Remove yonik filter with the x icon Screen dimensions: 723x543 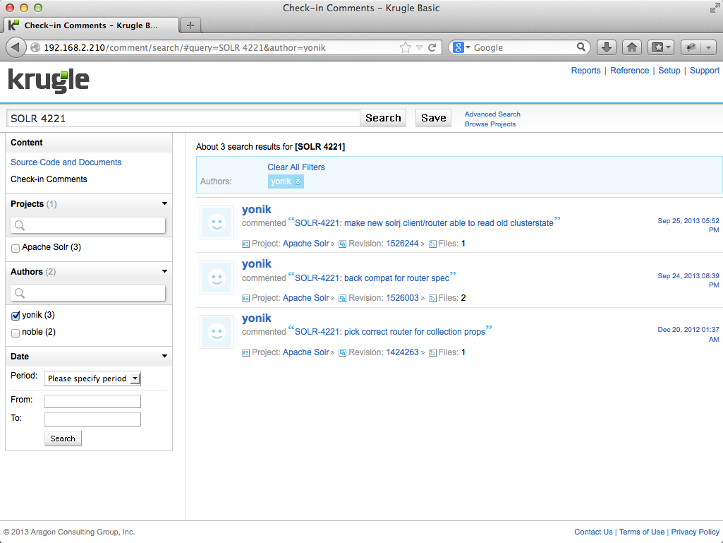click(x=298, y=182)
